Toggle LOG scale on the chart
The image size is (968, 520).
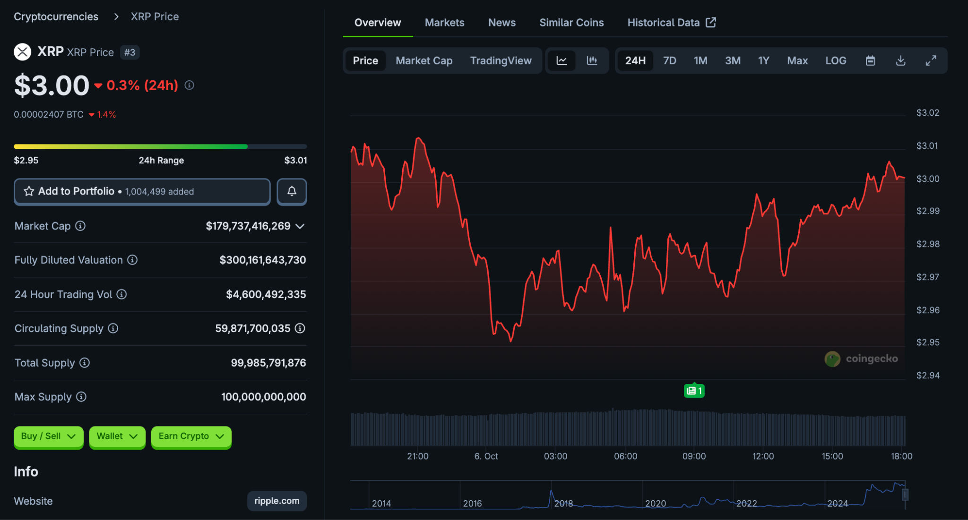(x=835, y=60)
